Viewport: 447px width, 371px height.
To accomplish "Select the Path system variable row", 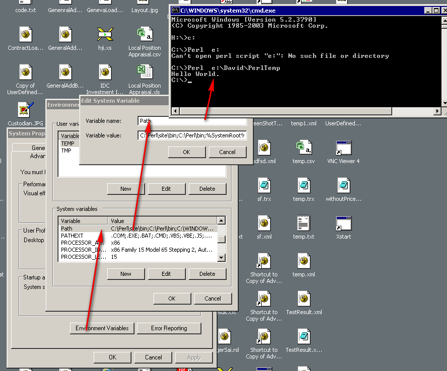I will (x=138, y=229).
